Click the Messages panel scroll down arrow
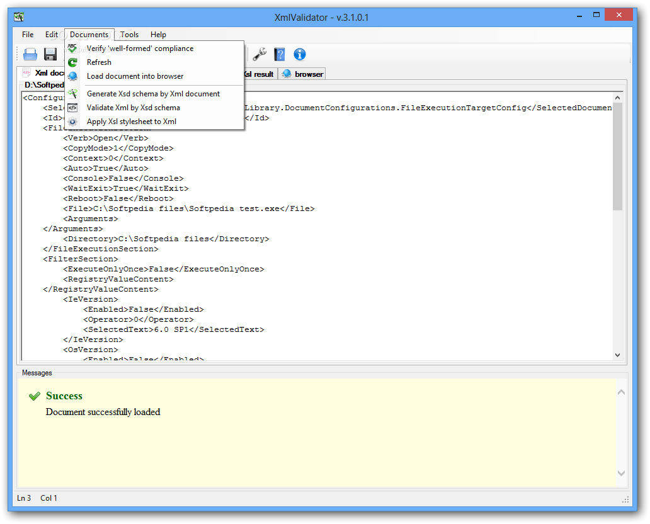The height and width of the screenshot is (524, 650). click(621, 473)
